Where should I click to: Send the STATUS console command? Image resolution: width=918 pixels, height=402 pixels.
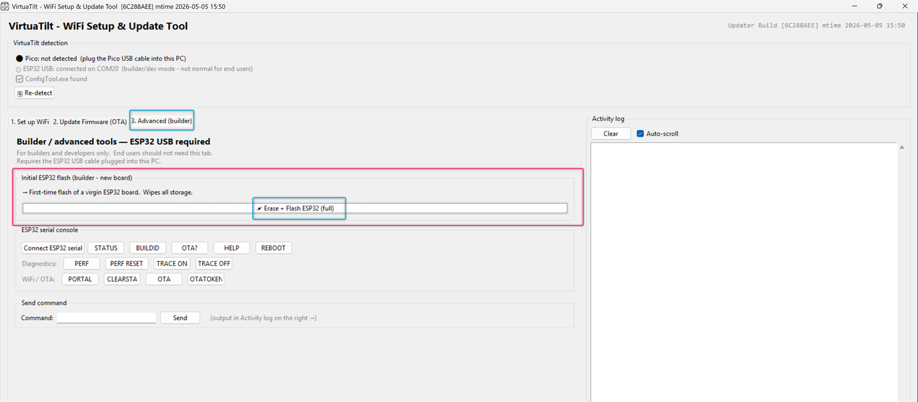click(x=106, y=248)
